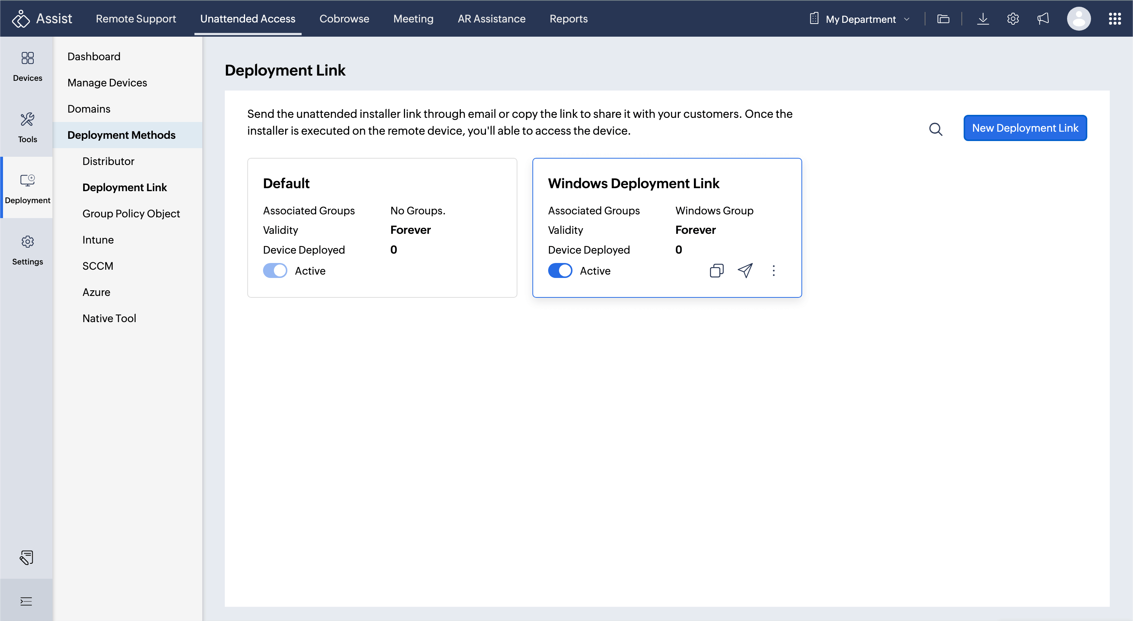
Task: Collapse the sidebar using bottom menu icon
Action: pos(26,601)
